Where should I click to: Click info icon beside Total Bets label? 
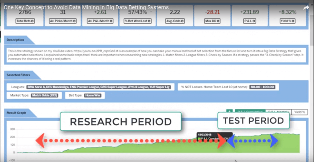point(32,21)
